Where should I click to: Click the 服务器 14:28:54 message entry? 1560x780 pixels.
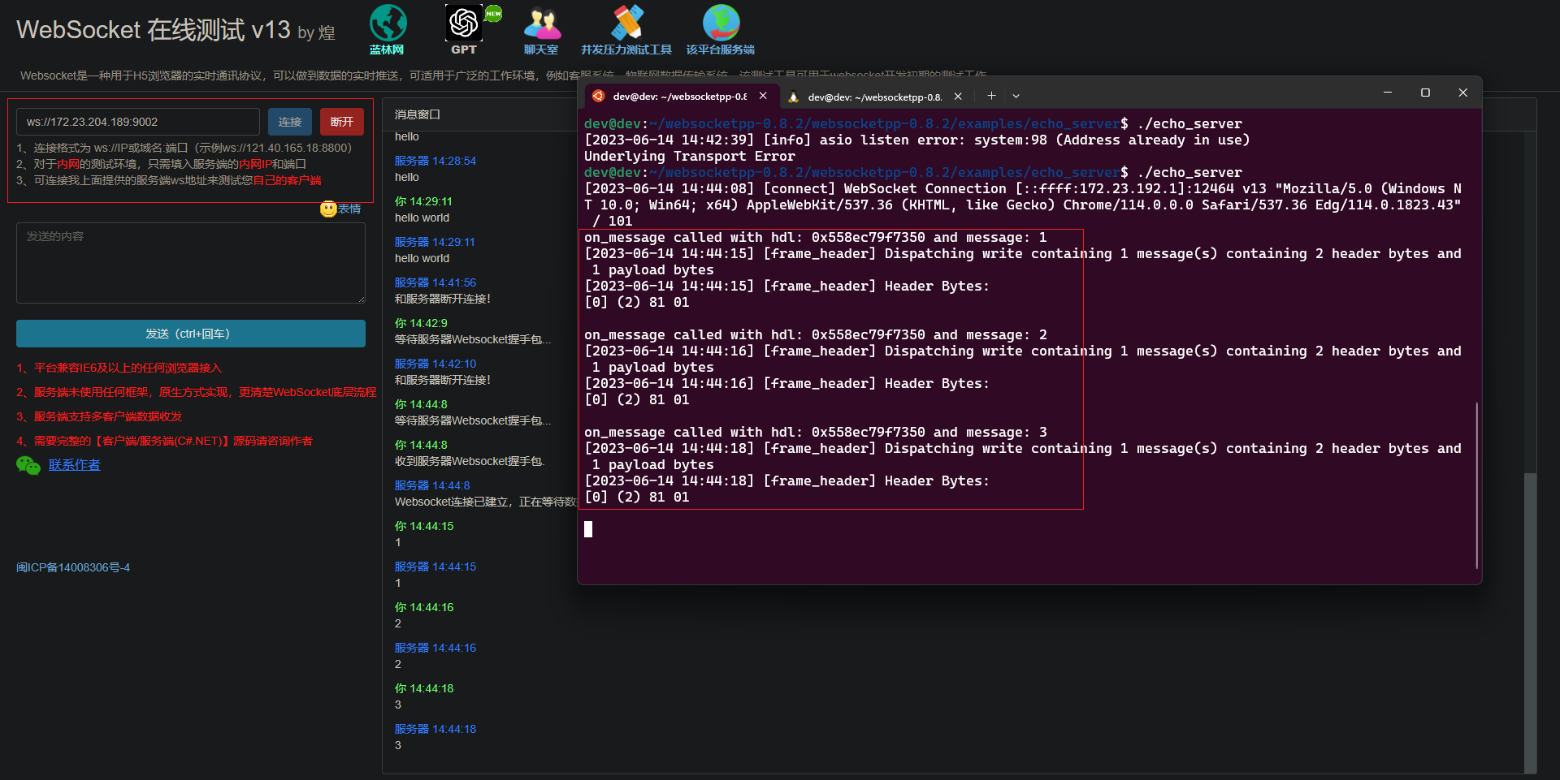click(x=435, y=161)
